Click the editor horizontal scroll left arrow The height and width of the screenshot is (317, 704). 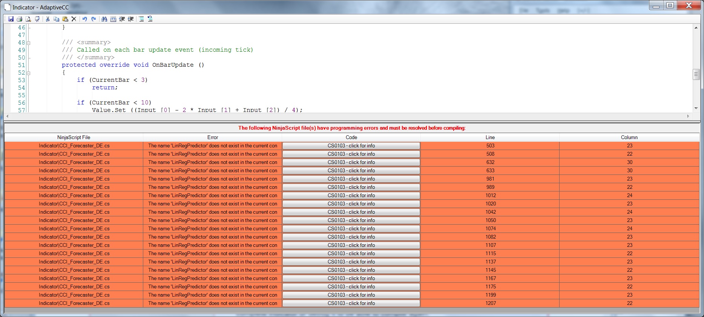7,116
